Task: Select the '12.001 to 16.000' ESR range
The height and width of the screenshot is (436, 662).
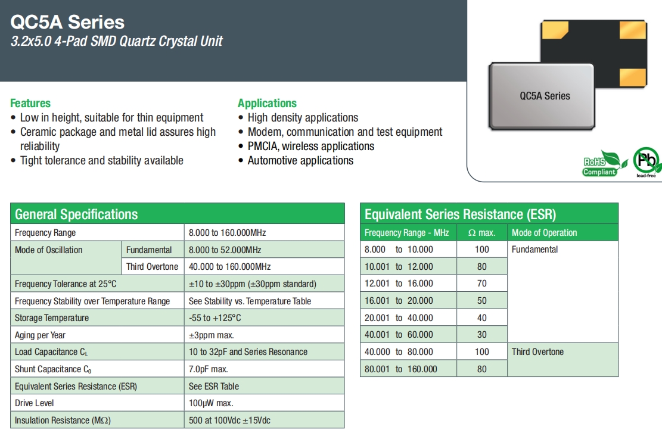Action: (399, 284)
